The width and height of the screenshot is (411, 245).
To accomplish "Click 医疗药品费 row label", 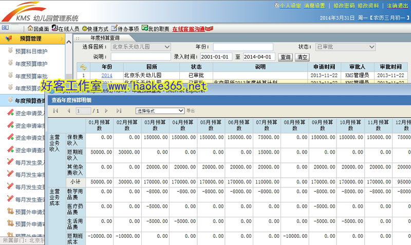I will (x=75, y=209).
